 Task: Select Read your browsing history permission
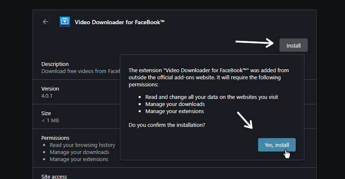[x=82, y=145]
